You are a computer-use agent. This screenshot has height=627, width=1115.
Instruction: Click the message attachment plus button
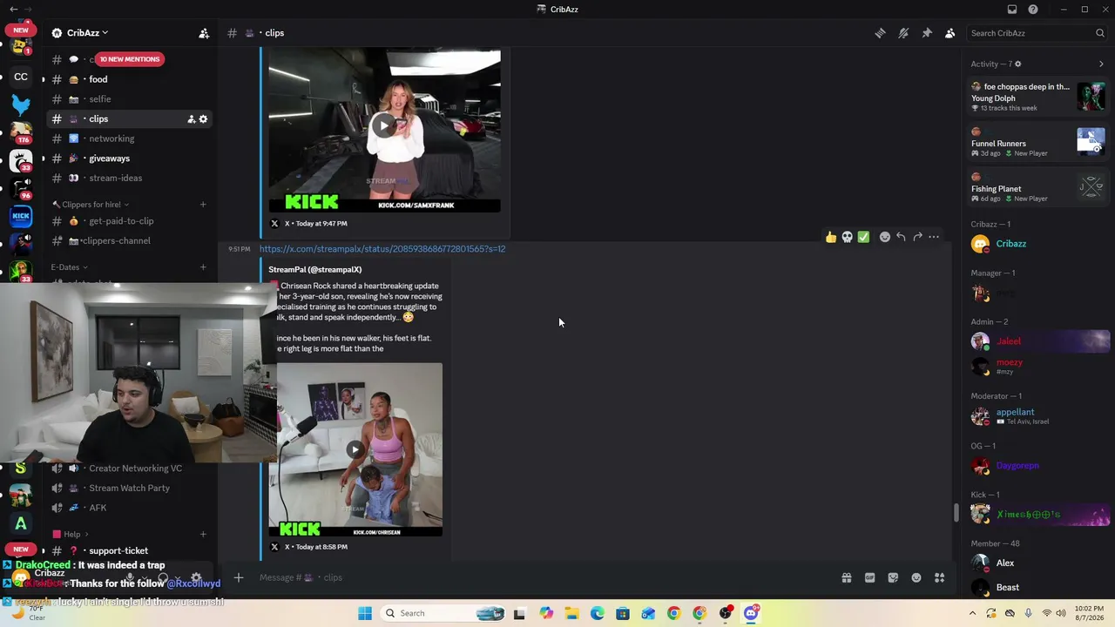point(238,577)
